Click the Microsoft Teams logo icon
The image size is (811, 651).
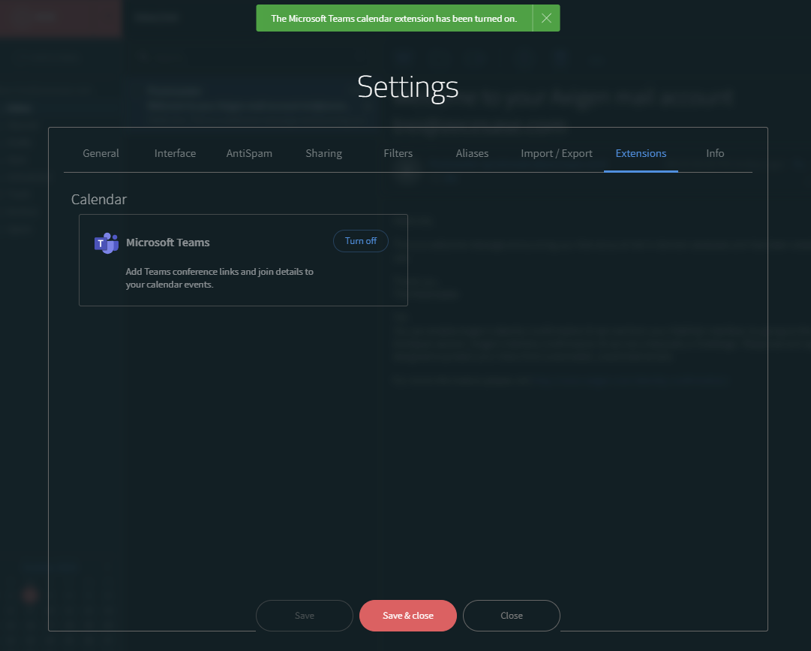click(x=106, y=243)
